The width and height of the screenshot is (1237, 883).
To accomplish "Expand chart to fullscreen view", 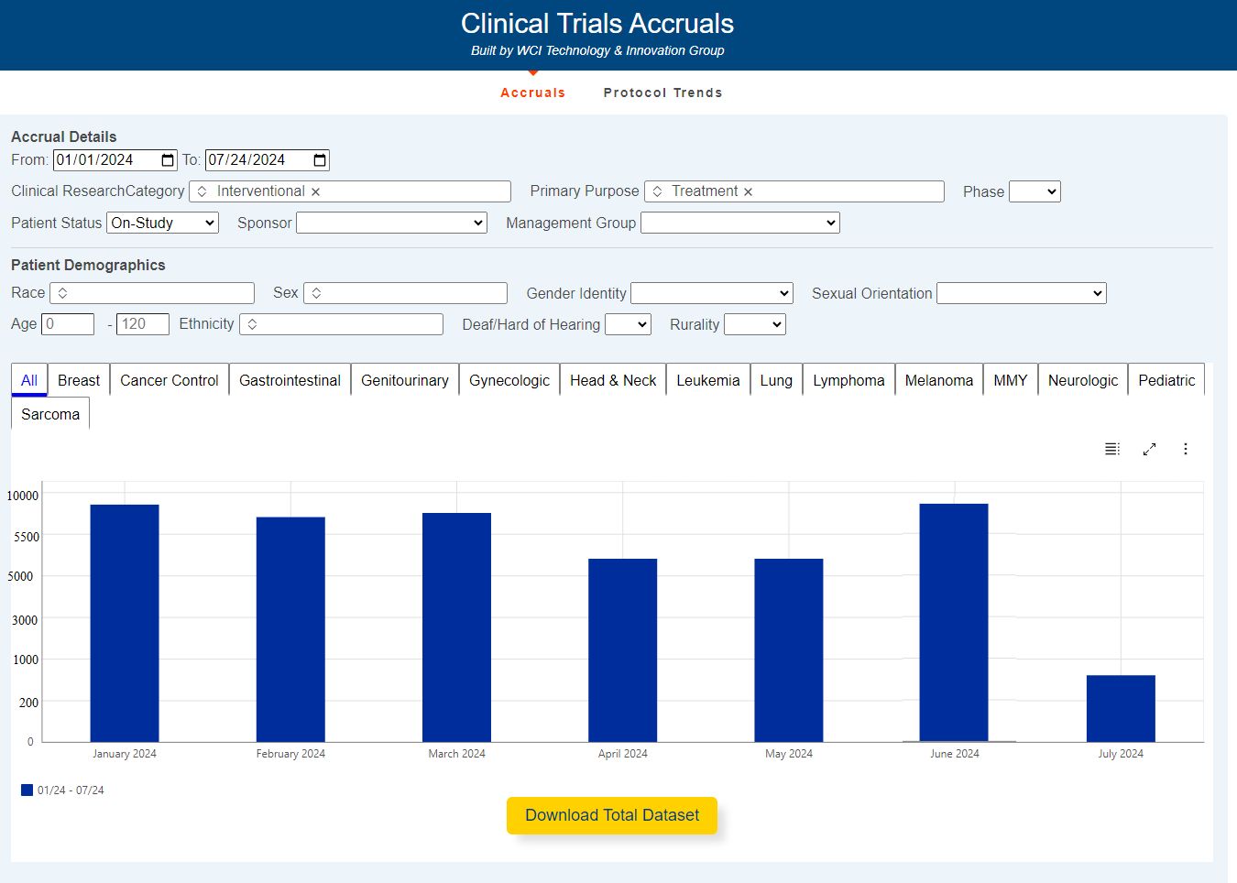I will pyautogui.click(x=1149, y=449).
